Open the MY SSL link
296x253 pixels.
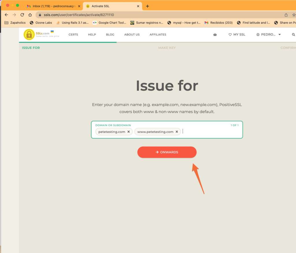237,34
